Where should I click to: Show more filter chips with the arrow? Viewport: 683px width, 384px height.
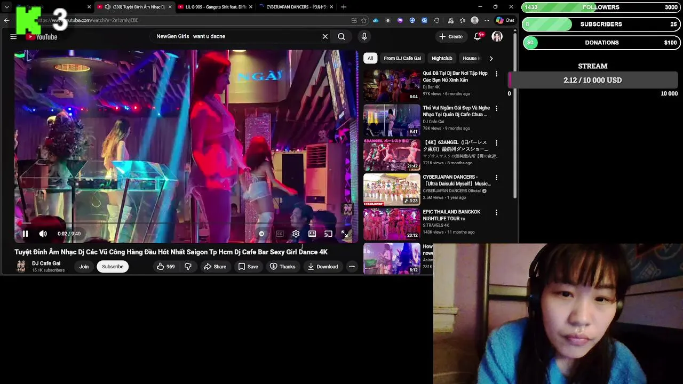point(491,58)
